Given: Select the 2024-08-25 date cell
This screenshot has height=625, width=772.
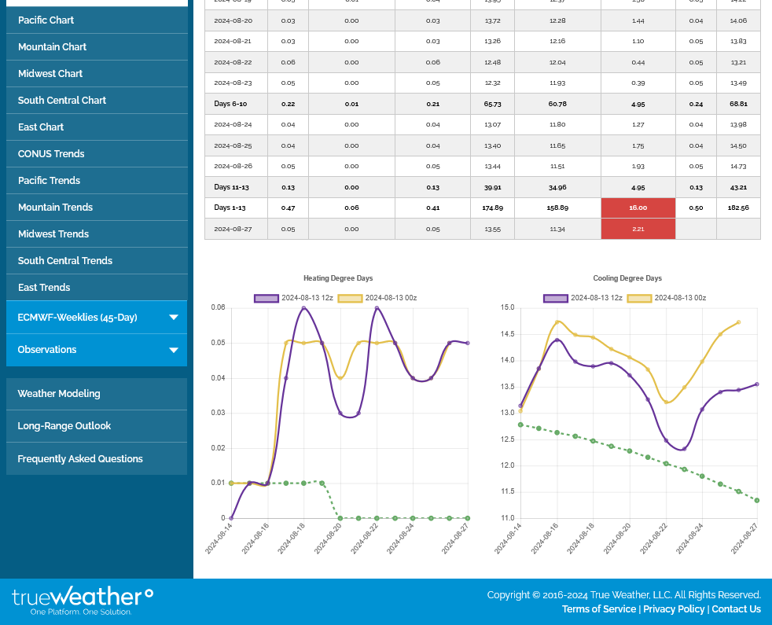Looking at the screenshot, I should click(x=236, y=145).
